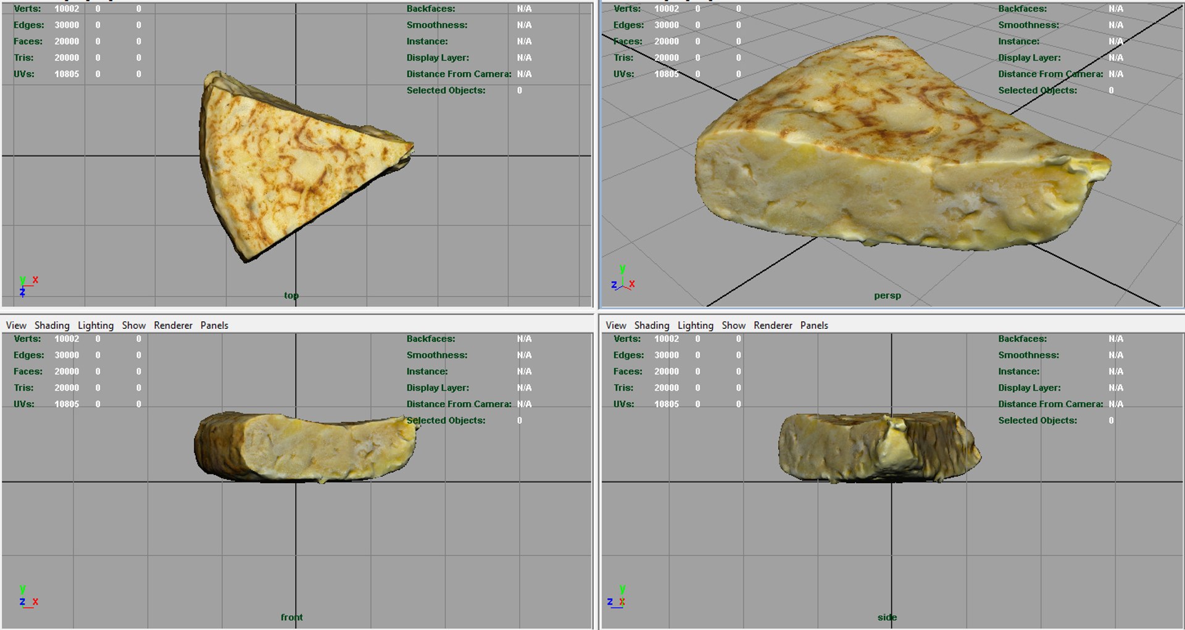Open the Show menu in the side viewport
Viewport: 1185px width, 630px height.
tap(734, 325)
